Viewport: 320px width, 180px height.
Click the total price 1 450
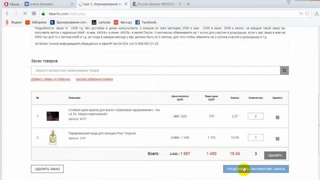[x=211, y=153]
